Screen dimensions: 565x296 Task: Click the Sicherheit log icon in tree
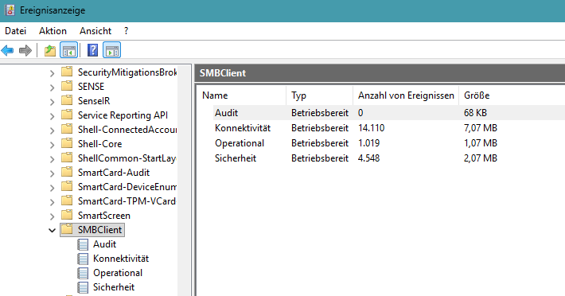[83, 287]
